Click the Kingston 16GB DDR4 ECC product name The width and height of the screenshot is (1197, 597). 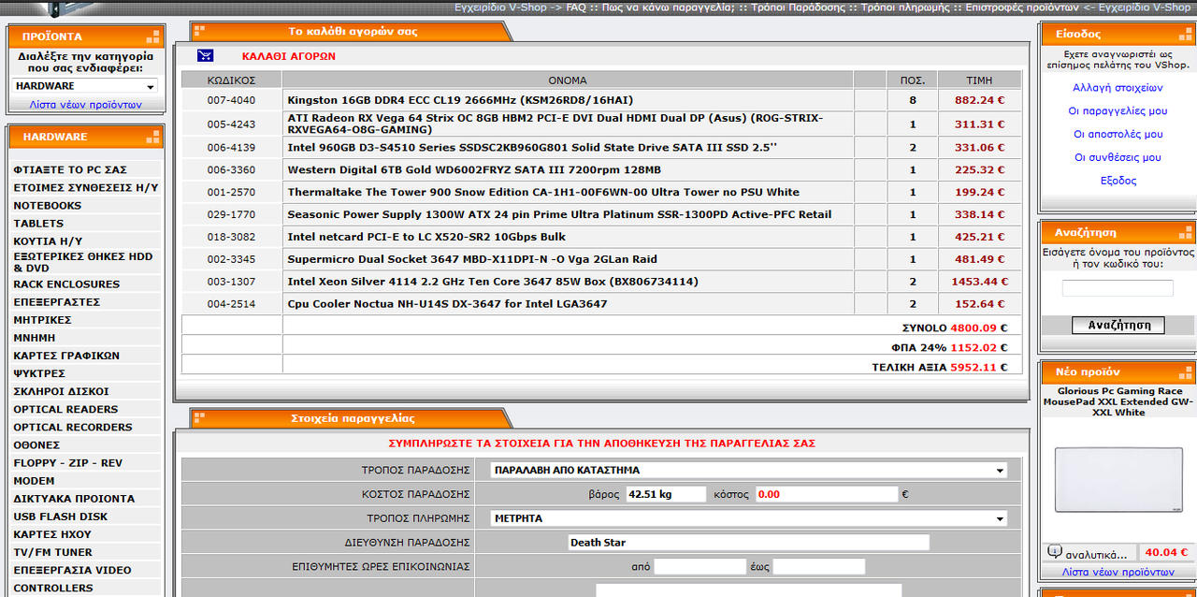click(460, 100)
